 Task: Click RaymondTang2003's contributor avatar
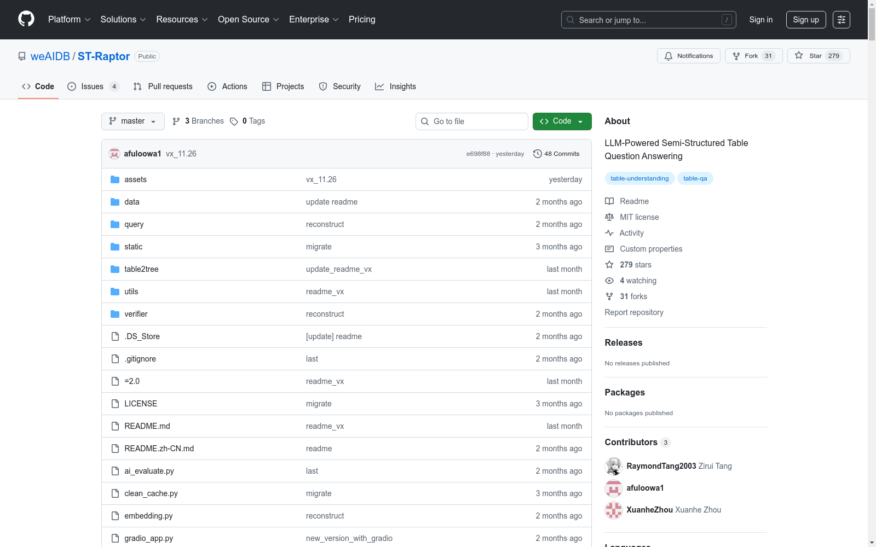click(x=614, y=466)
